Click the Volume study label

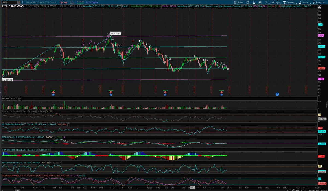click(x=5, y=98)
